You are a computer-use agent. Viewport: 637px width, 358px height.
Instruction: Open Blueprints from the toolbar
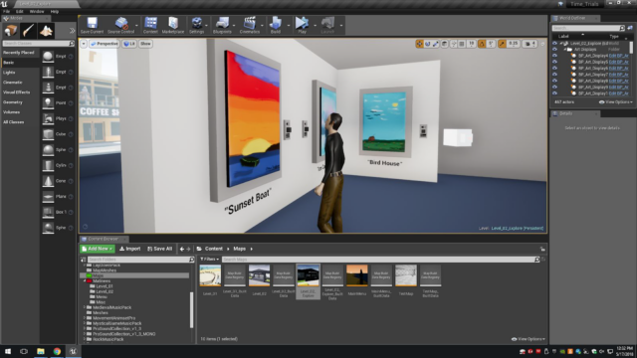222,25
